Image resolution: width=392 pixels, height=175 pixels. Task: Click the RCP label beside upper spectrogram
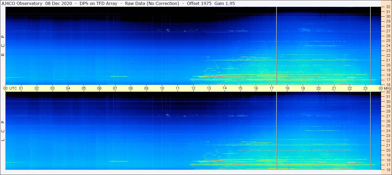click(3, 46)
